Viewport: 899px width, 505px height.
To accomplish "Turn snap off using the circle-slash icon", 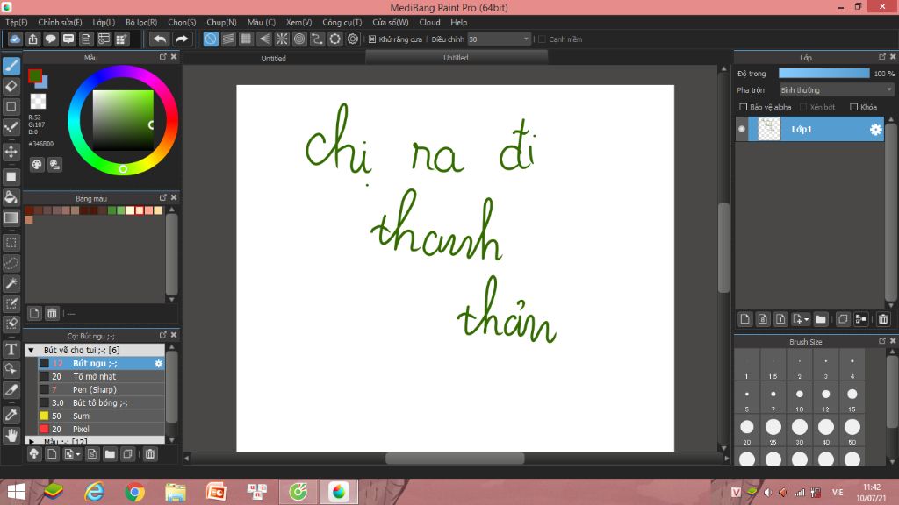I will pos(211,39).
